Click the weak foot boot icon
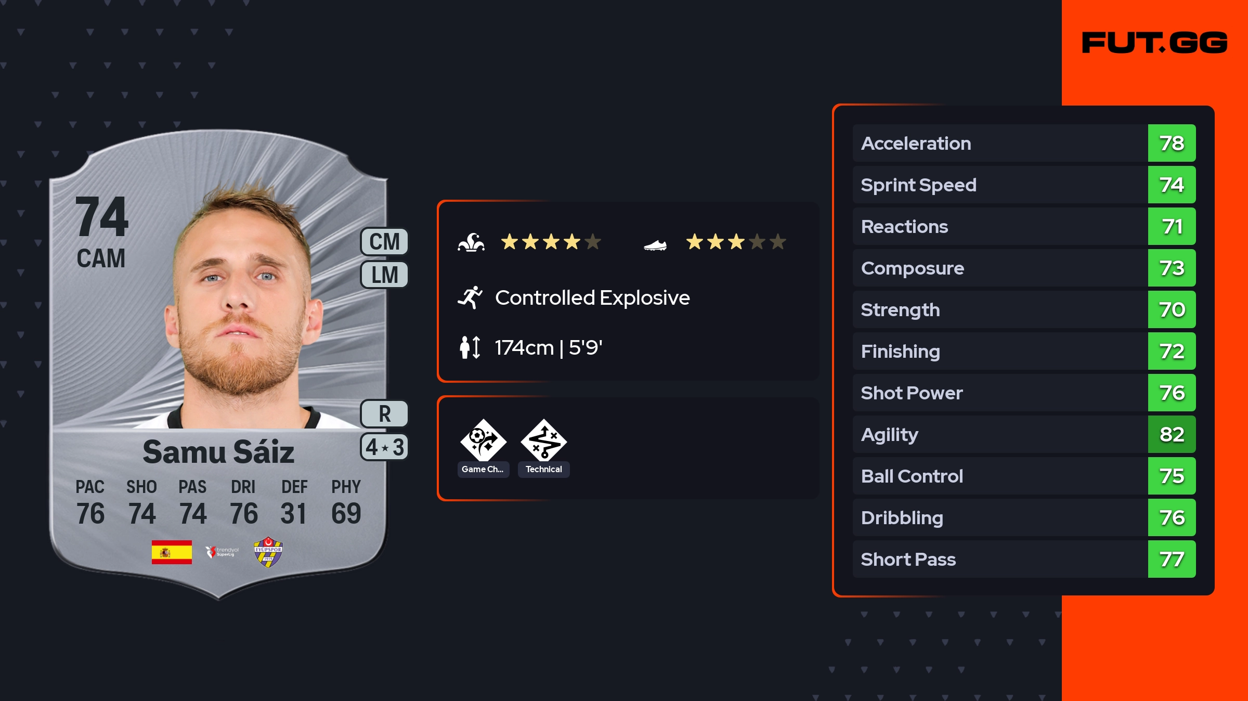Screen dimensions: 1248x701 point(655,244)
